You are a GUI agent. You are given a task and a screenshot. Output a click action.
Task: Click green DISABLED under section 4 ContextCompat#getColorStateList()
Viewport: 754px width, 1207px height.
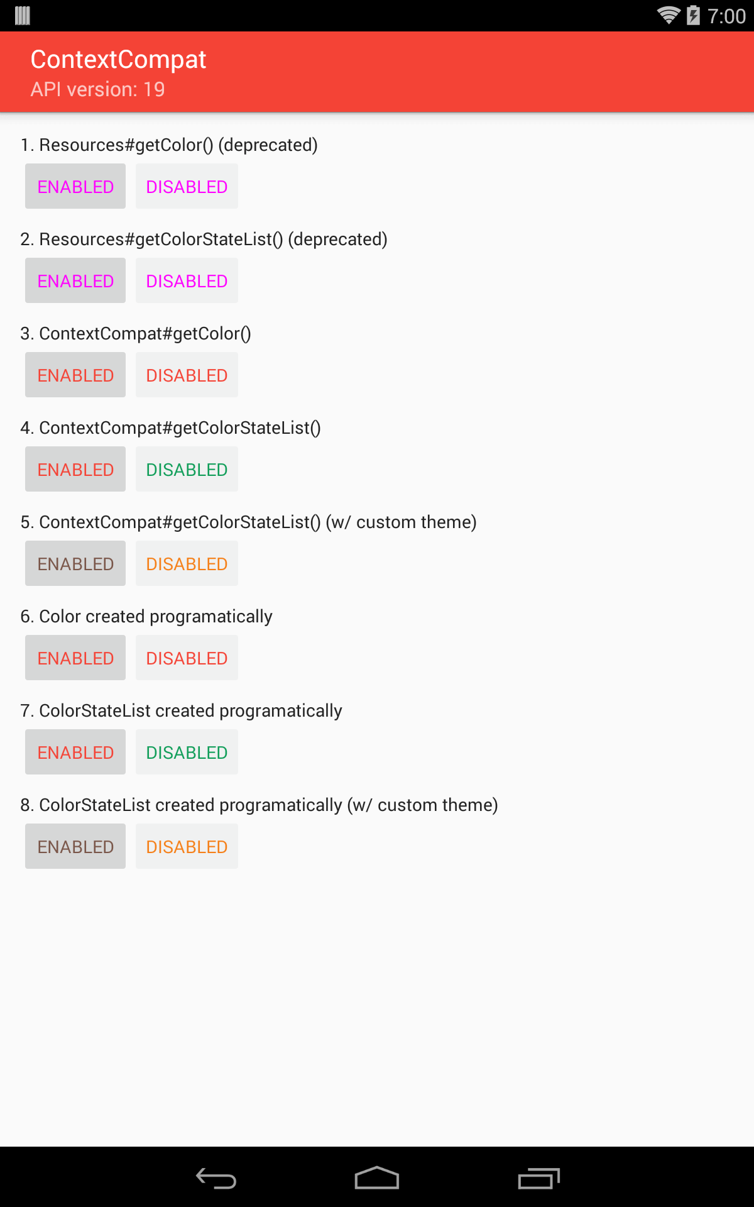pos(187,469)
